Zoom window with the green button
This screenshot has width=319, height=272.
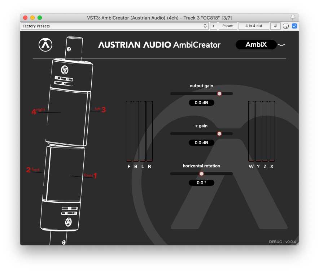click(40, 18)
